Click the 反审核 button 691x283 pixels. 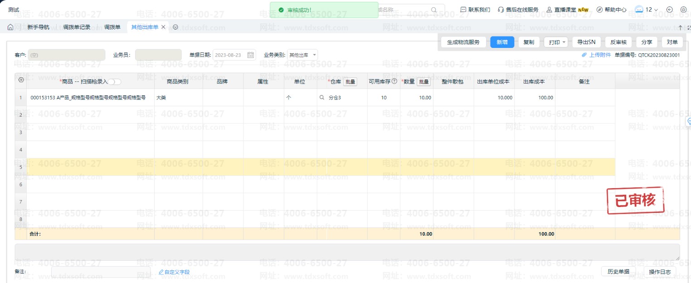pyautogui.click(x=618, y=42)
